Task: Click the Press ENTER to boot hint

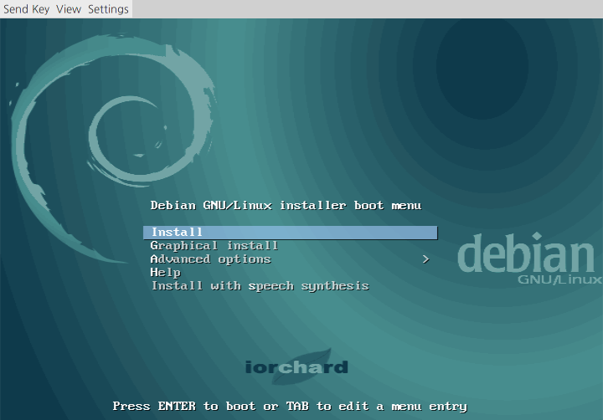Action: (x=290, y=406)
